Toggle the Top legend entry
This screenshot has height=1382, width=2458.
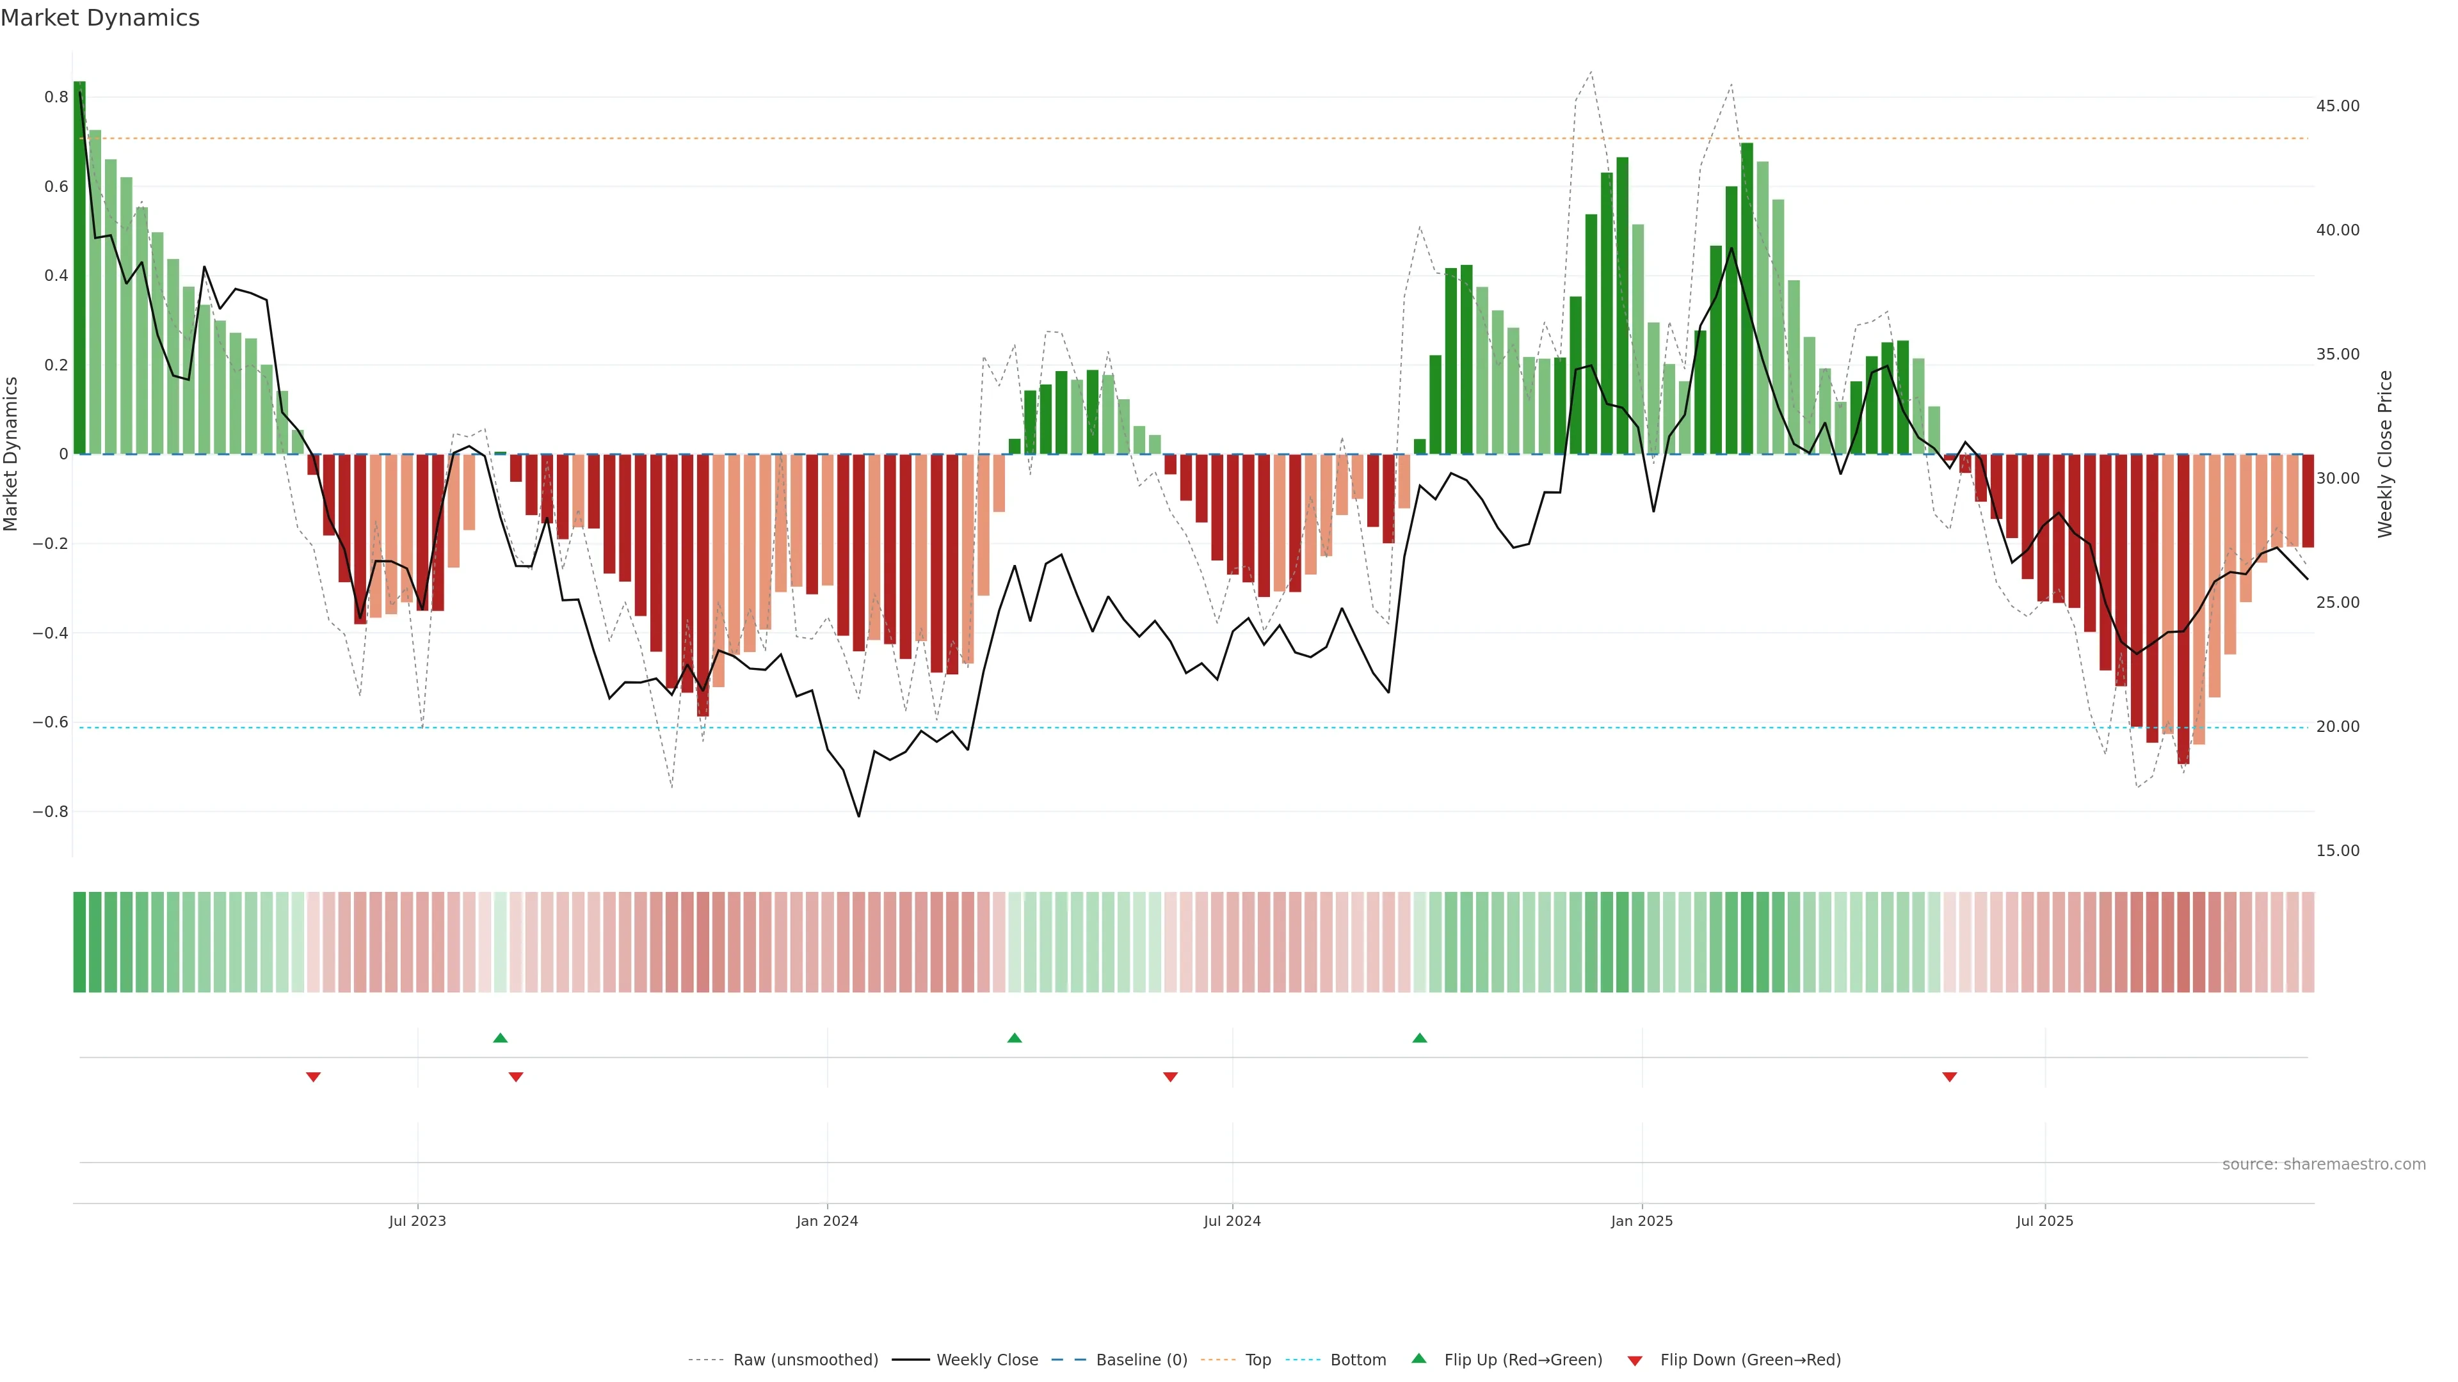pyautogui.click(x=1258, y=1360)
